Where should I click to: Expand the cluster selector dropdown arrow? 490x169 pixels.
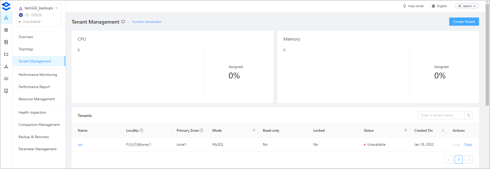[57, 8]
